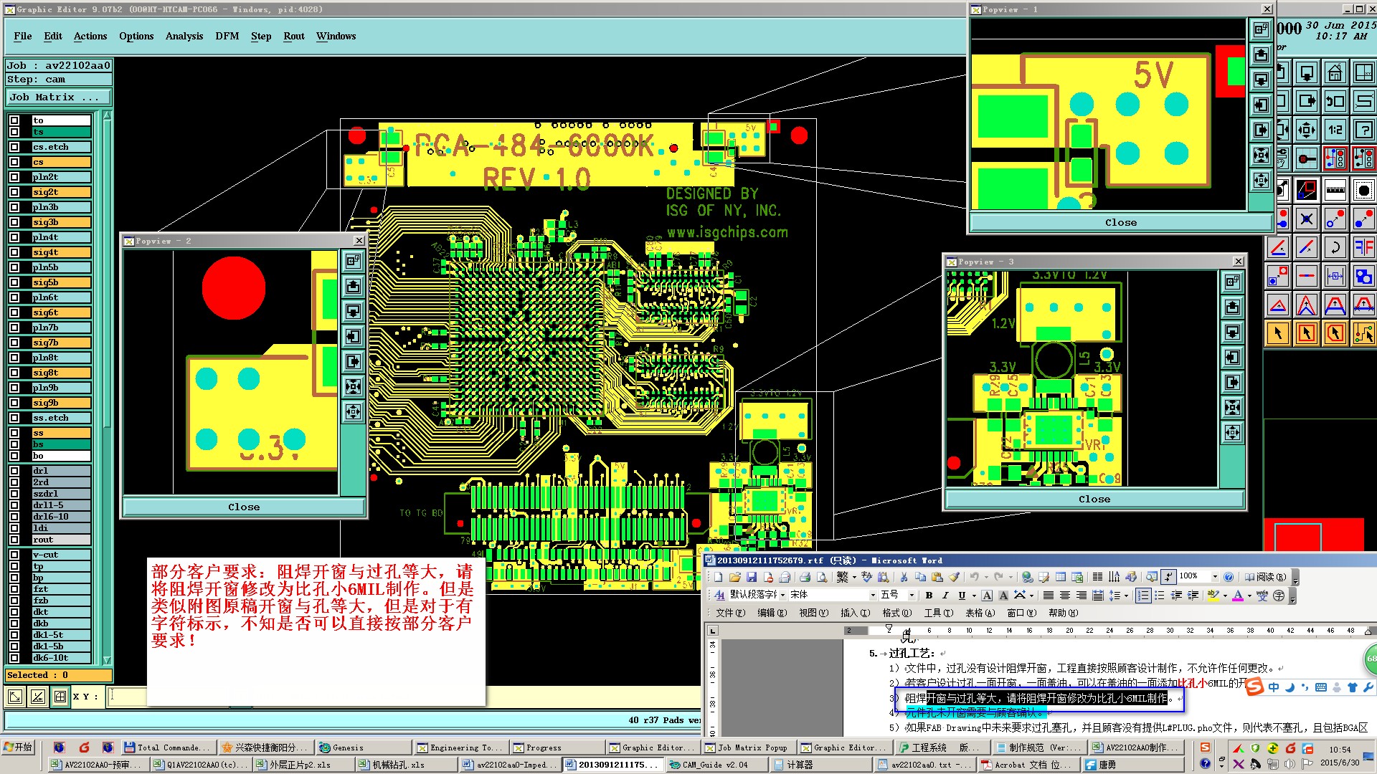1377x774 pixels.
Task: Click the bold B icon in Word
Action: (929, 596)
